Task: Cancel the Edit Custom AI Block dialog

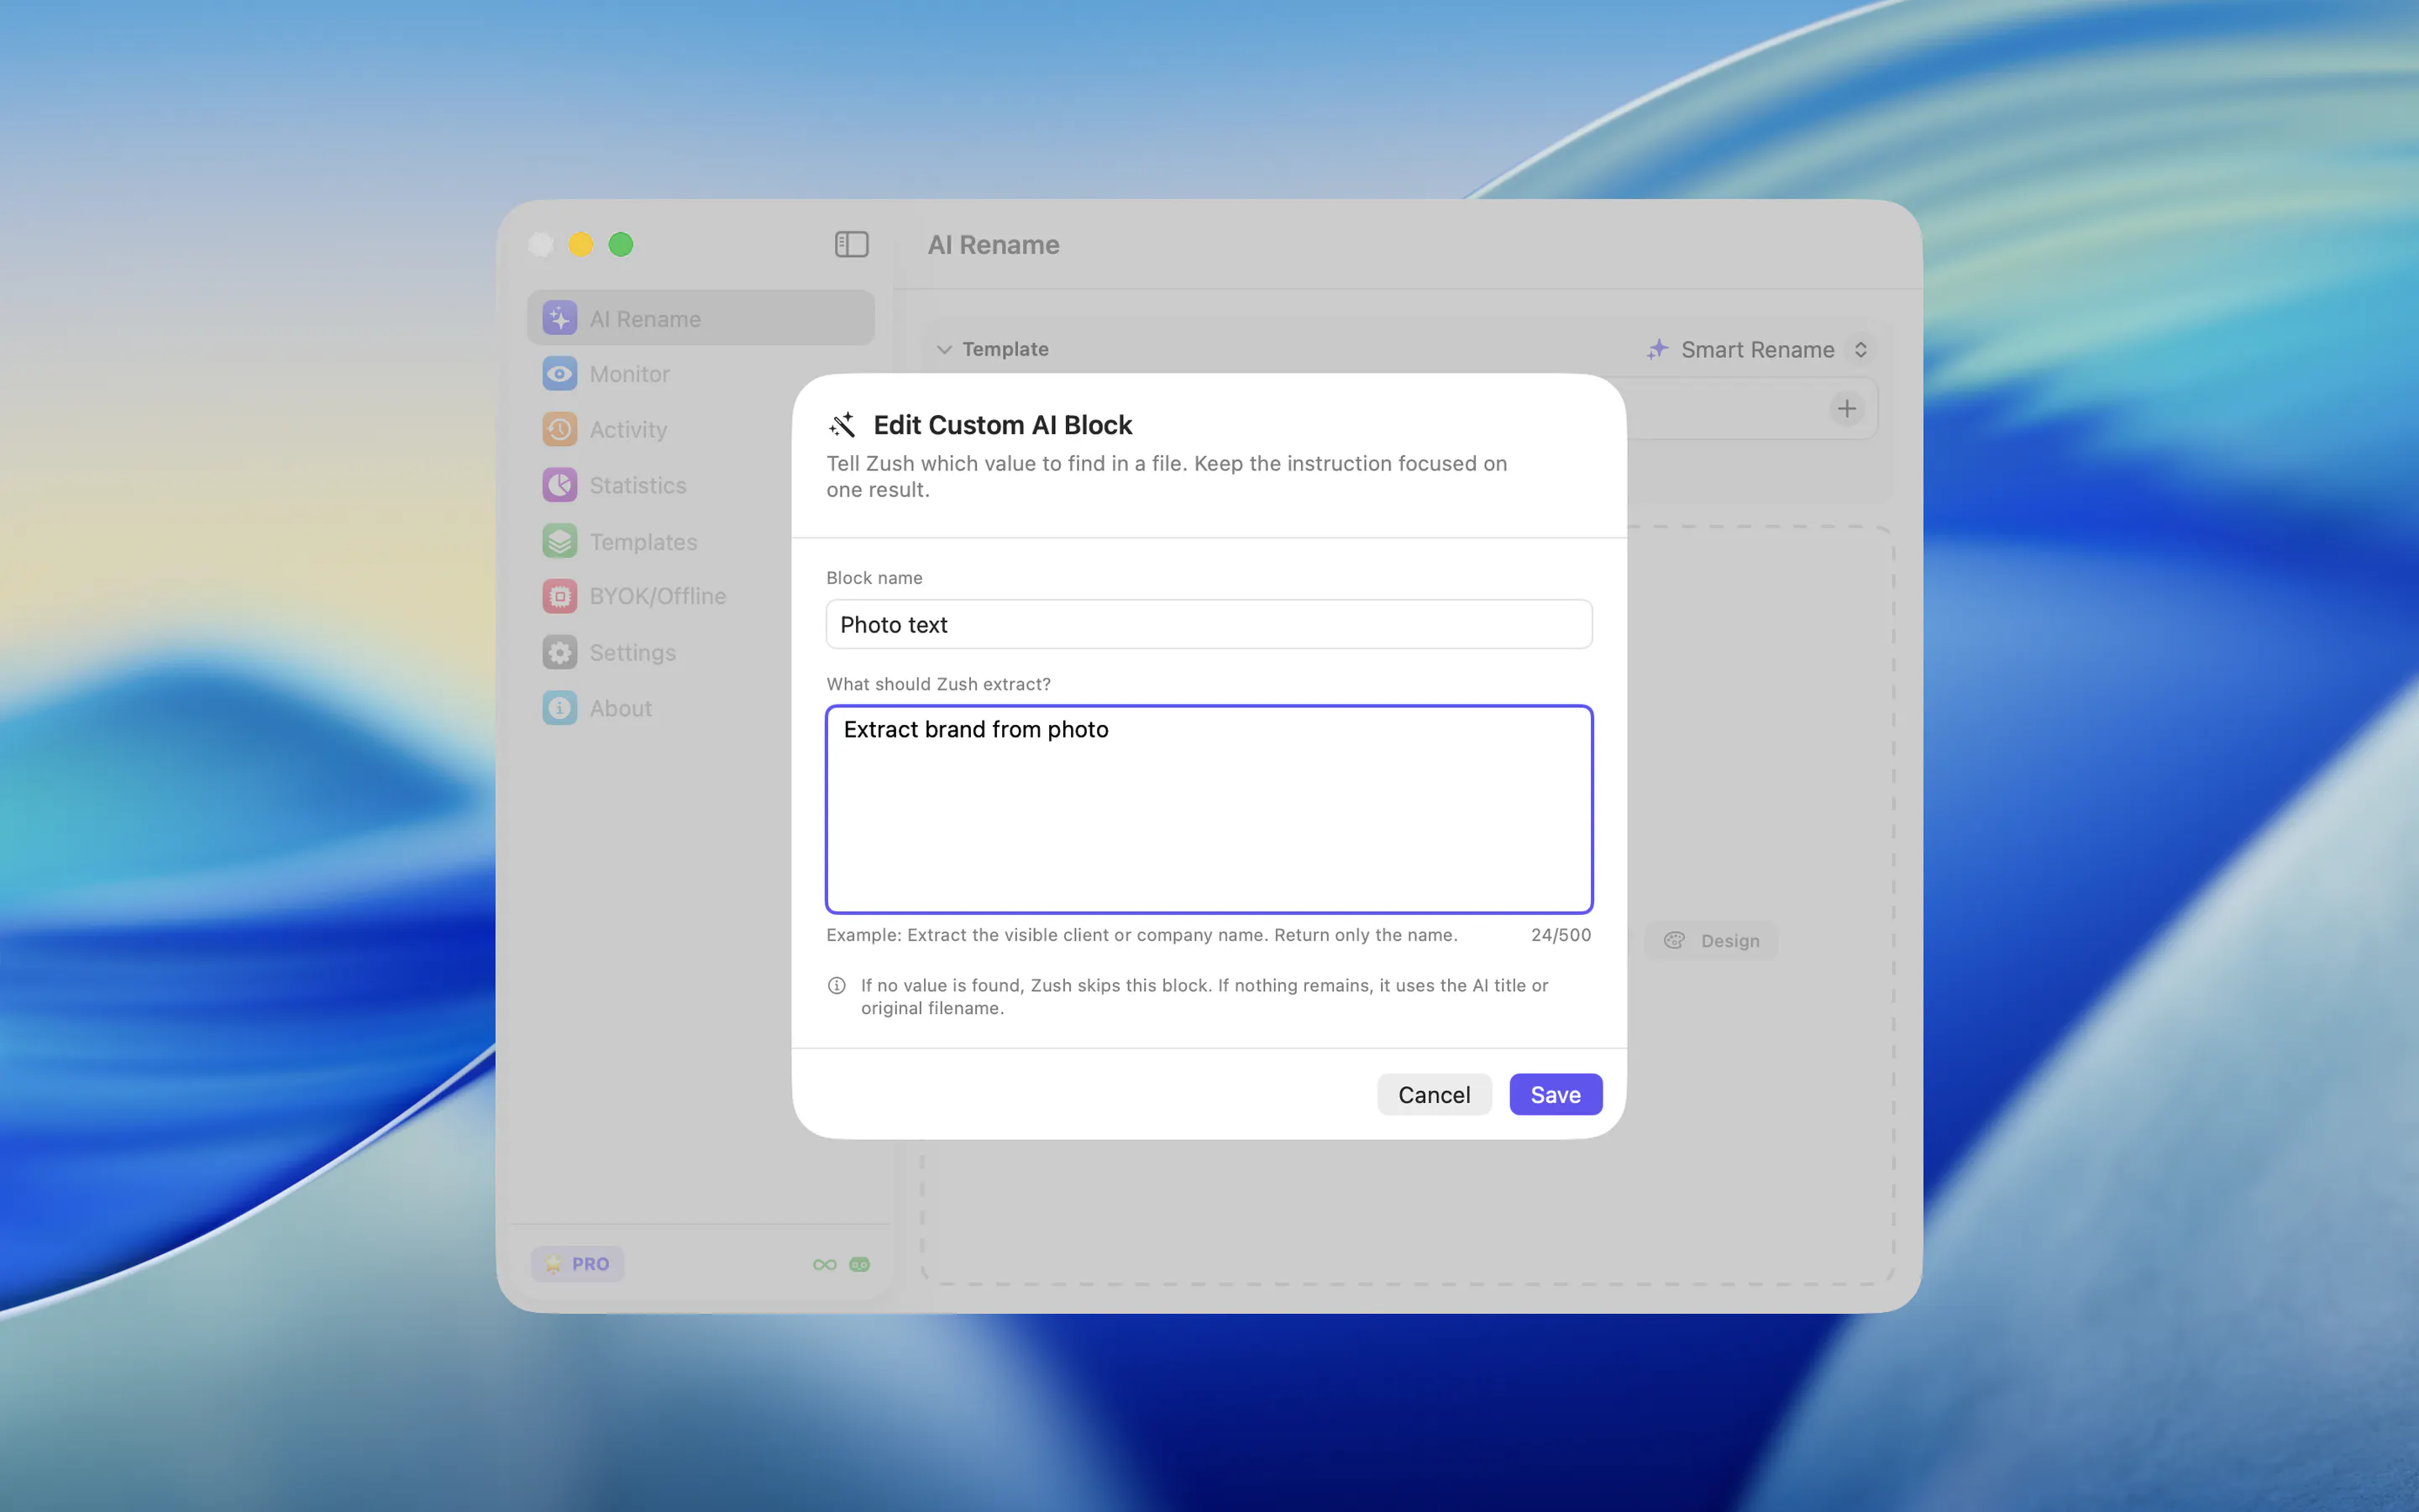Action: tap(1434, 1094)
